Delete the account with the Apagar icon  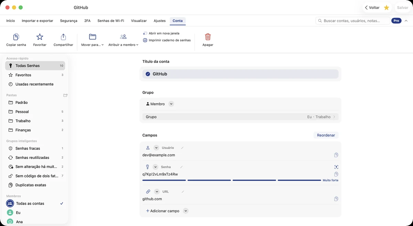pyautogui.click(x=208, y=37)
